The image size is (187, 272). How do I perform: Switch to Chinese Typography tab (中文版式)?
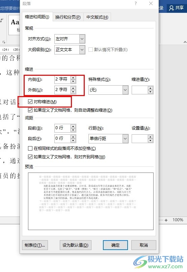click(x=97, y=17)
